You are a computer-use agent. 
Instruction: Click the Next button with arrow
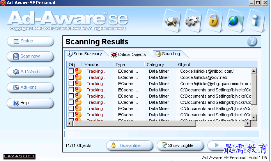point(231,145)
